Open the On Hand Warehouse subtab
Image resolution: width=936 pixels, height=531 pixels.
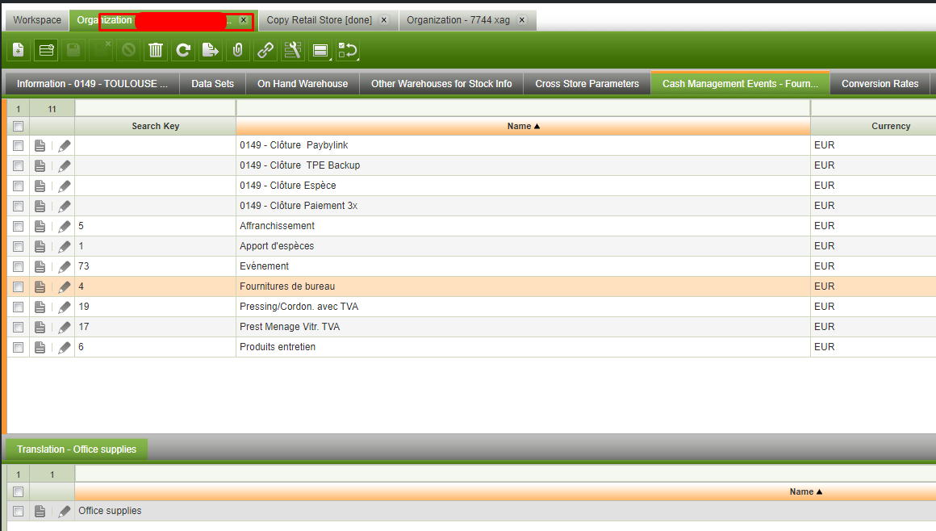pos(303,84)
